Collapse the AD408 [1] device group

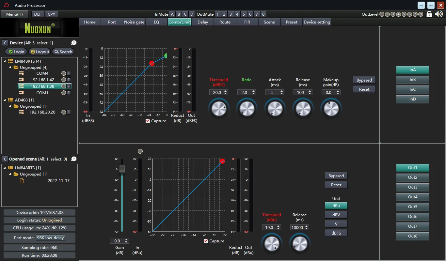click(x=5, y=100)
